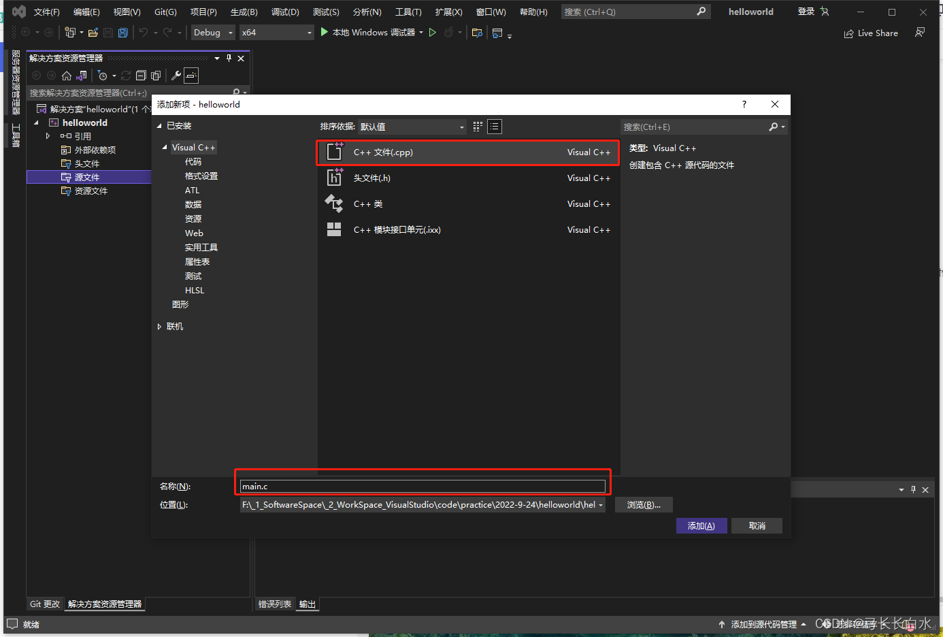Screen dimensions: 943x637
Task: Open debugger target dropdown arrow
Action: point(421,33)
